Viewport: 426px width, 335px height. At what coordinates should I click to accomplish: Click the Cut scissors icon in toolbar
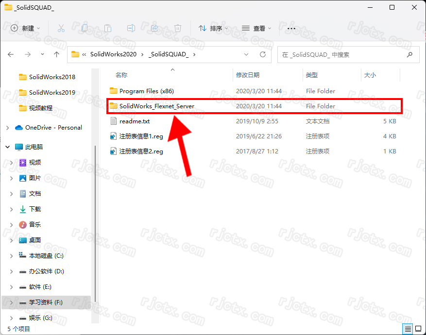point(61,29)
